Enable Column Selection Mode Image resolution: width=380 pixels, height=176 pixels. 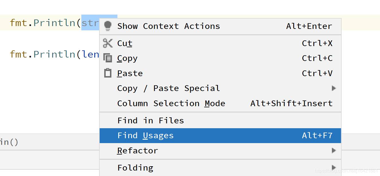(171, 103)
